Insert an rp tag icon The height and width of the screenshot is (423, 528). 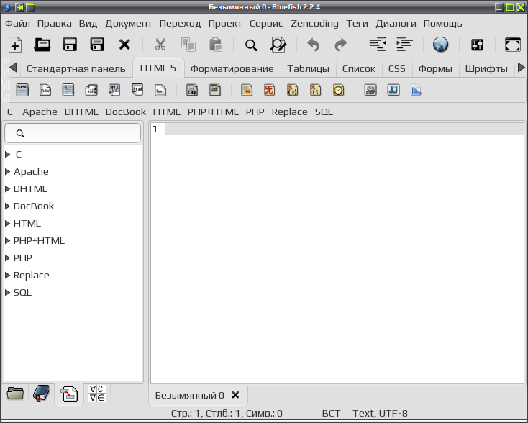pos(292,90)
